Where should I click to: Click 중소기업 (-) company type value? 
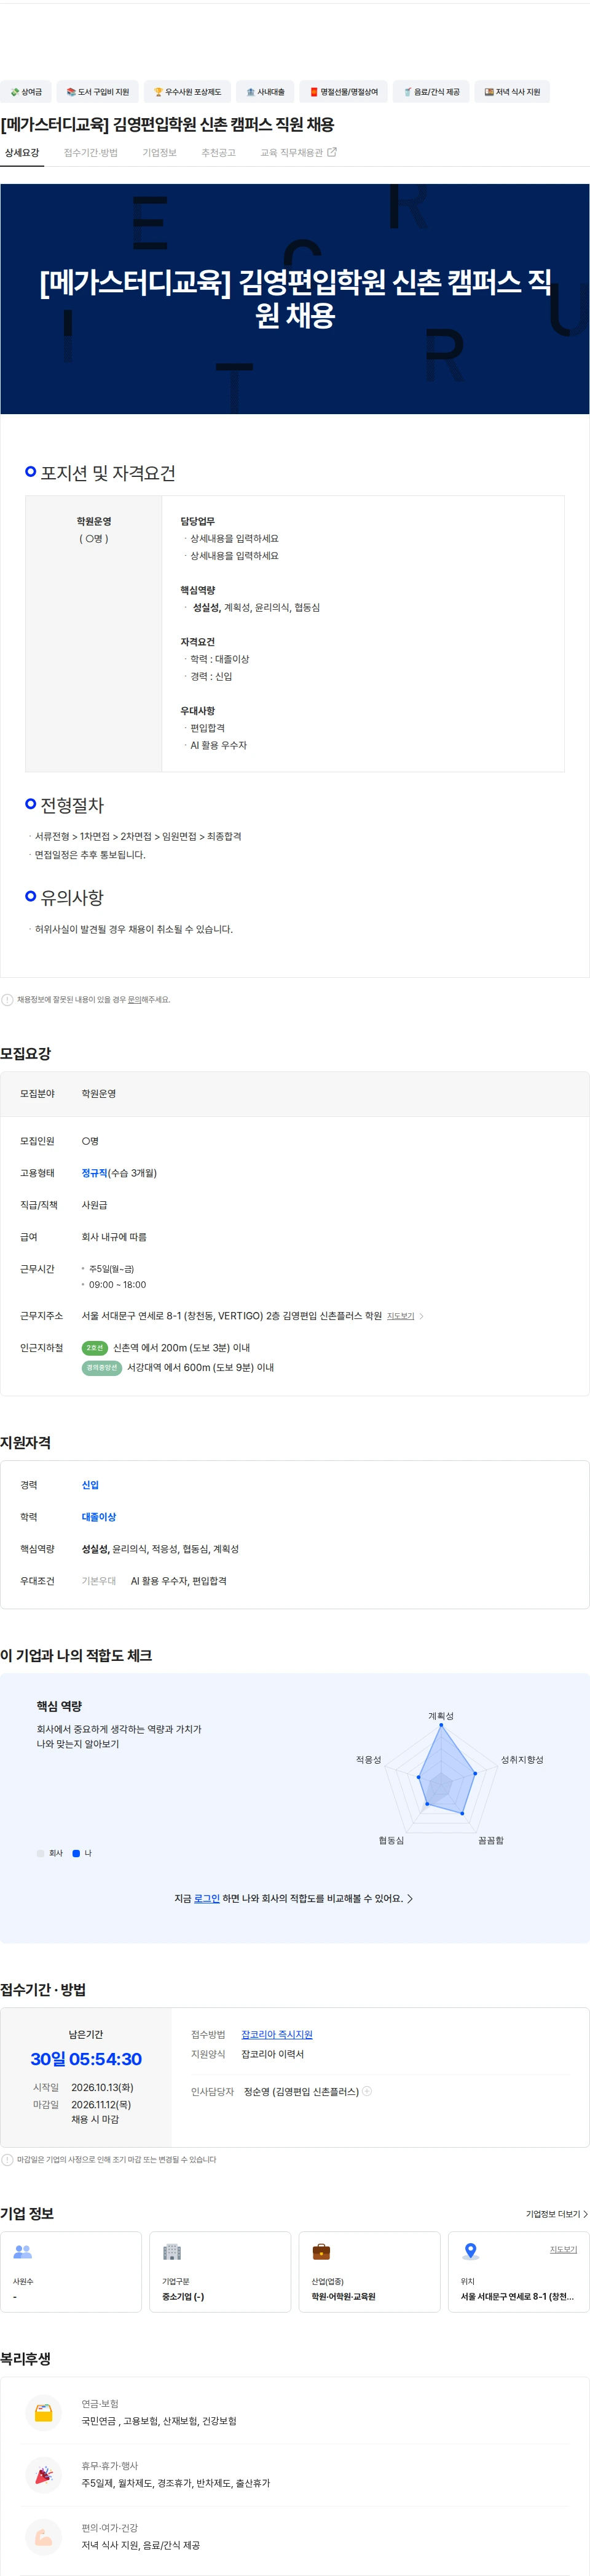(183, 2297)
